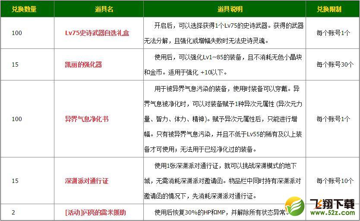Viewport: 360px width, 221px height.
Task: Select the Lv75史诗武器自选礼盒 item name
Action: coord(97,33)
